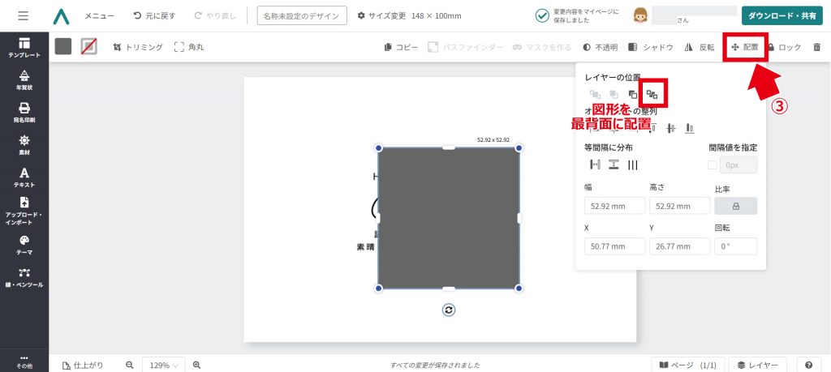
Task: Click the zoom-in magnifier icon
Action: pyautogui.click(x=196, y=366)
